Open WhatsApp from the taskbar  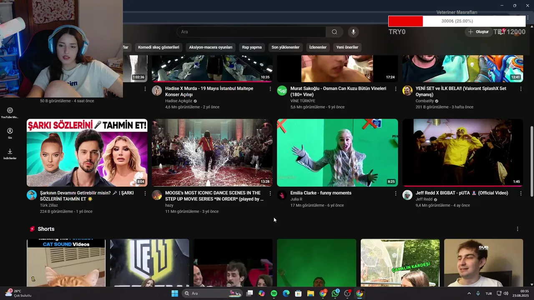[335, 293]
